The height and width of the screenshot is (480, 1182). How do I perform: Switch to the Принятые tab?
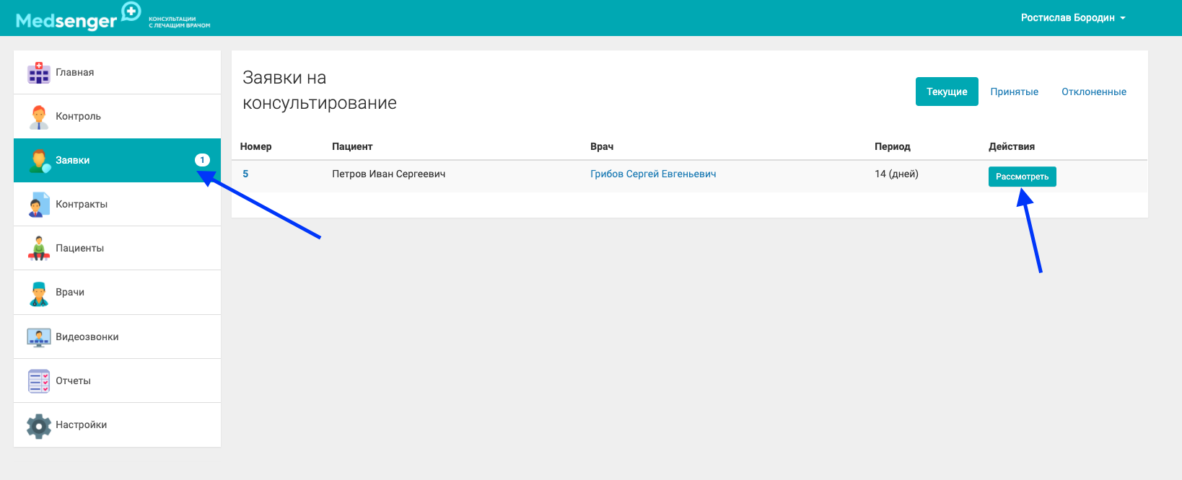coord(1014,92)
